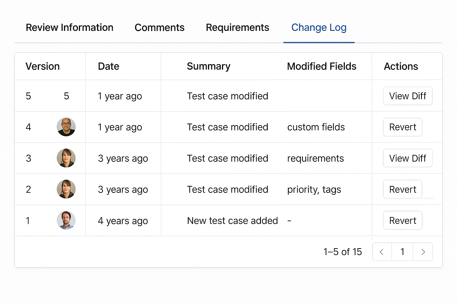This screenshot has width=457, height=304.
Task: Click the Version column header
Action: pos(43,66)
